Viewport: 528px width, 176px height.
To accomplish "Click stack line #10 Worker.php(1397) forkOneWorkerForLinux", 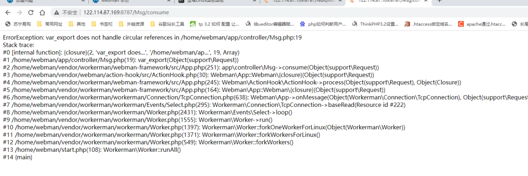I will [204, 128].
